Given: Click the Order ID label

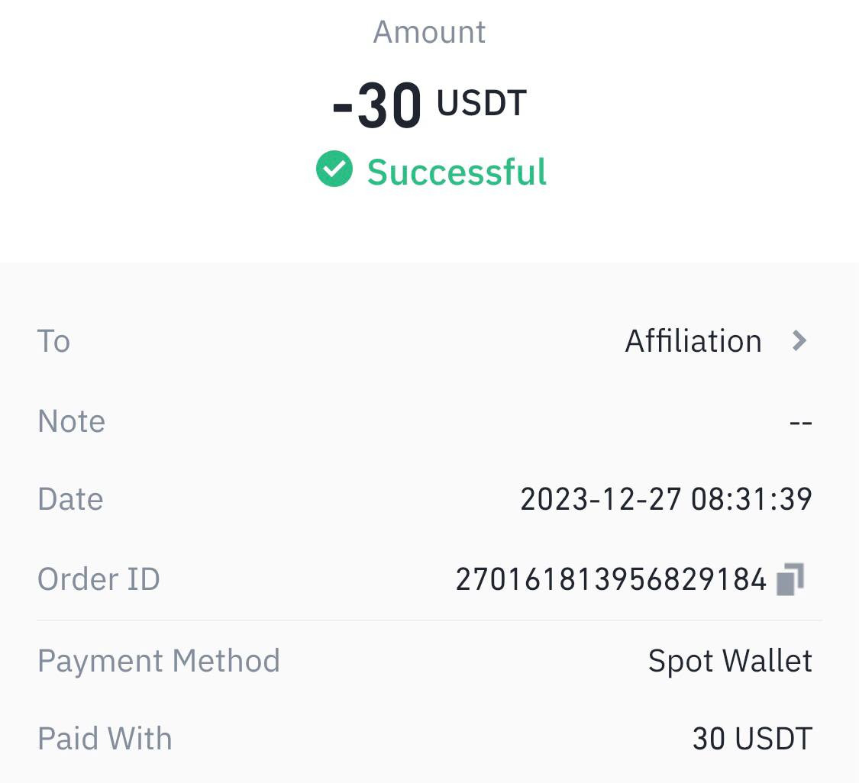Looking at the screenshot, I should (x=98, y=579).
